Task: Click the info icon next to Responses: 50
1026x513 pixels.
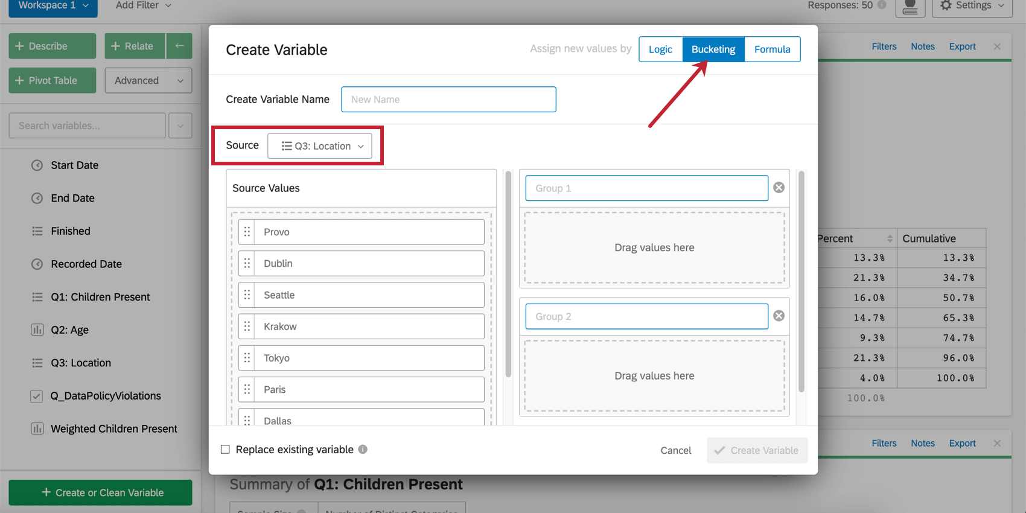Action: coord(882,5)
